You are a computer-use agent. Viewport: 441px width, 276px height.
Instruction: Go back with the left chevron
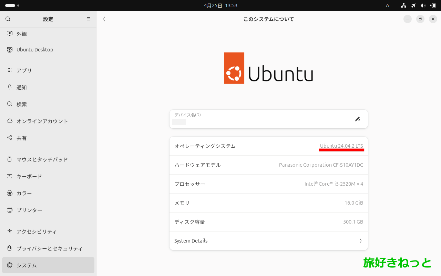(x=104, y=19)
